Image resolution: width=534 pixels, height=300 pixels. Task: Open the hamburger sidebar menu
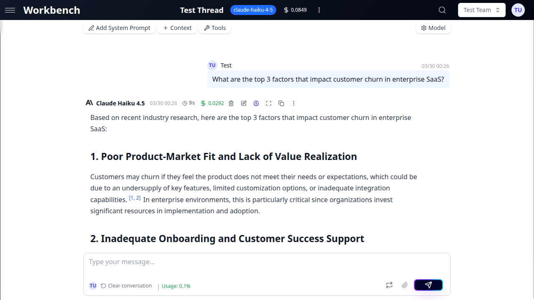tap(10, 10)
